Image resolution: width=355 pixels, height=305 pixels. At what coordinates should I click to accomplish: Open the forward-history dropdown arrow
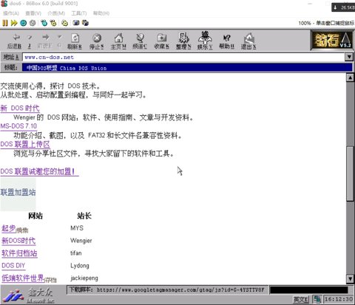(x=59, y=41)
